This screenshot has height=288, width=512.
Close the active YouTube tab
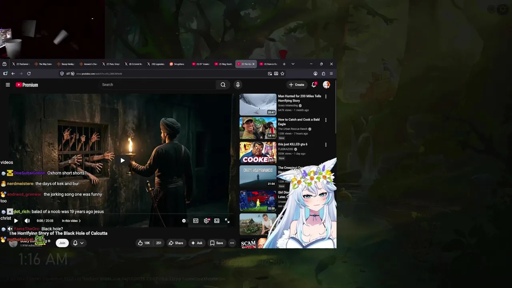tap(253, 64)
